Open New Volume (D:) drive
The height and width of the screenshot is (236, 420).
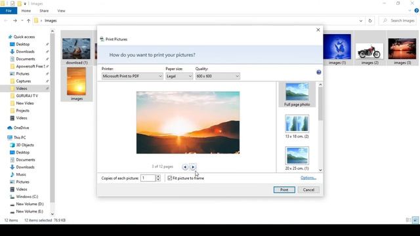point(30,204)
